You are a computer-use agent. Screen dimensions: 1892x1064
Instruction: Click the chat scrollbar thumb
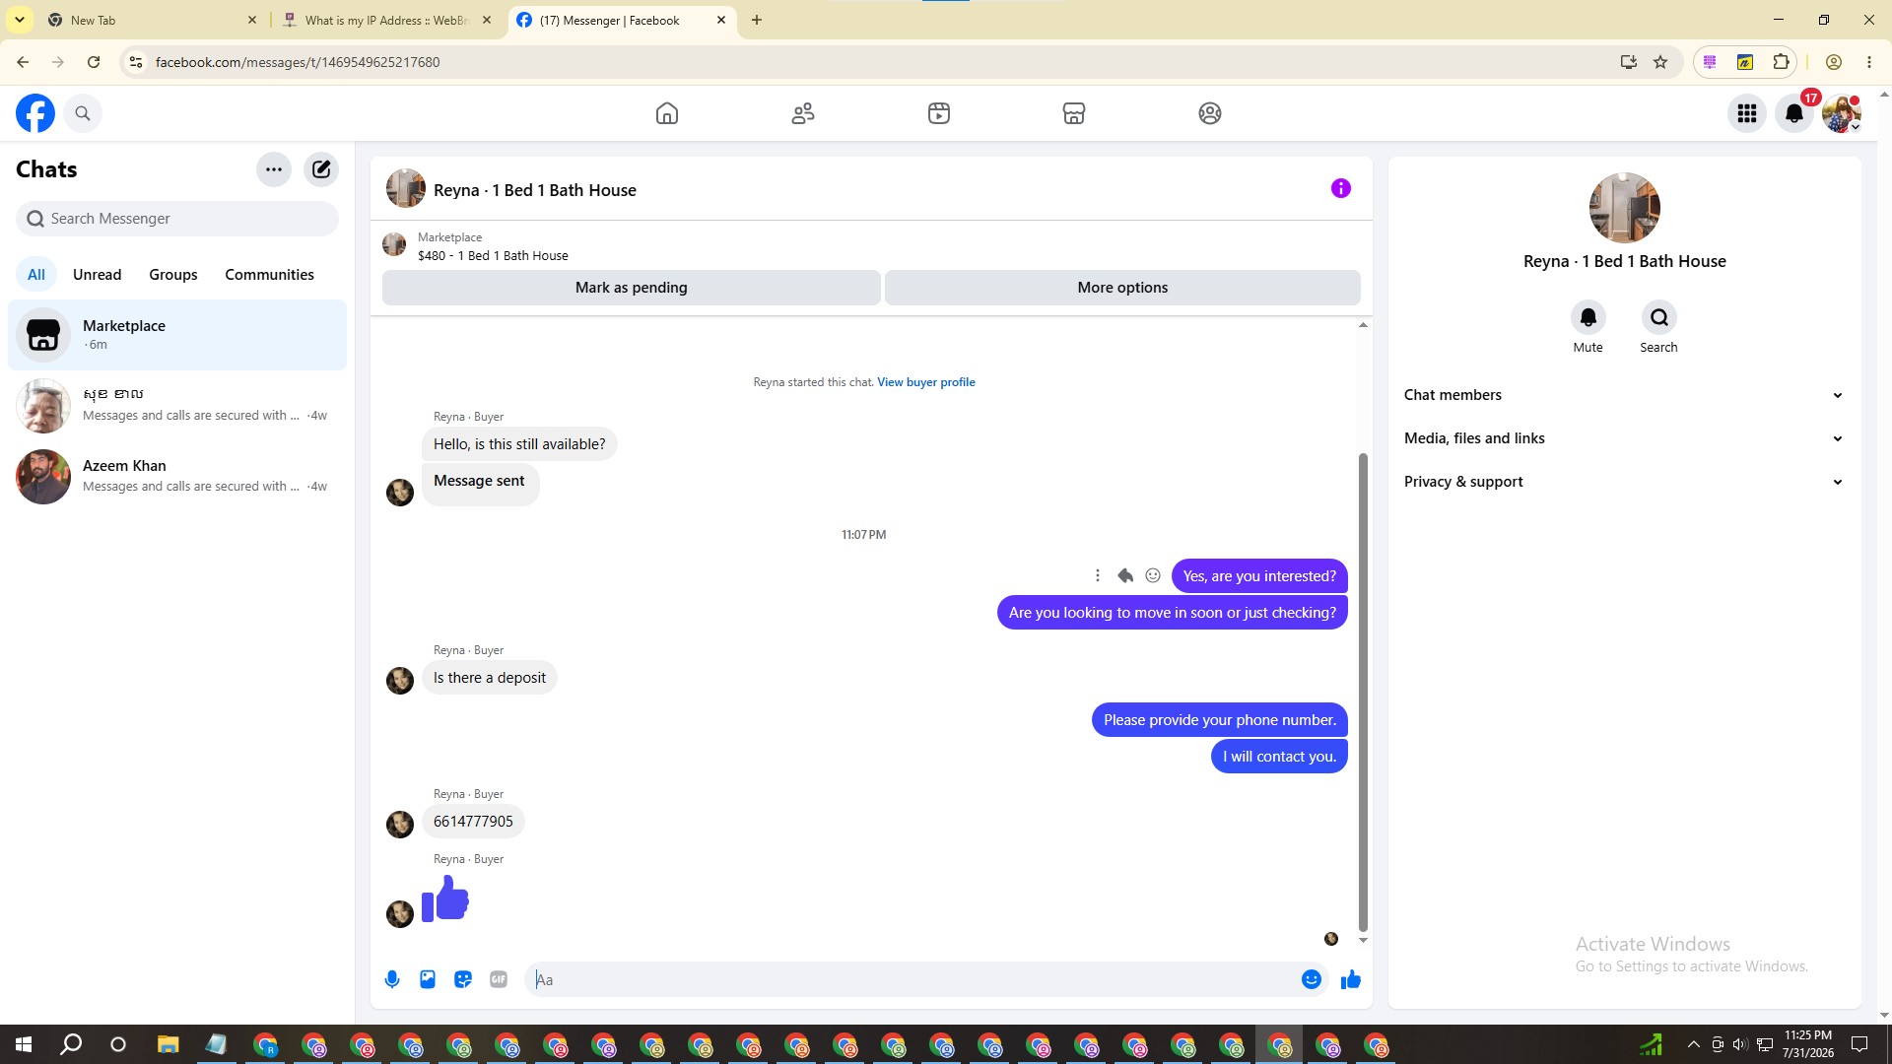pyautogui.click(x=1364, y=692)
